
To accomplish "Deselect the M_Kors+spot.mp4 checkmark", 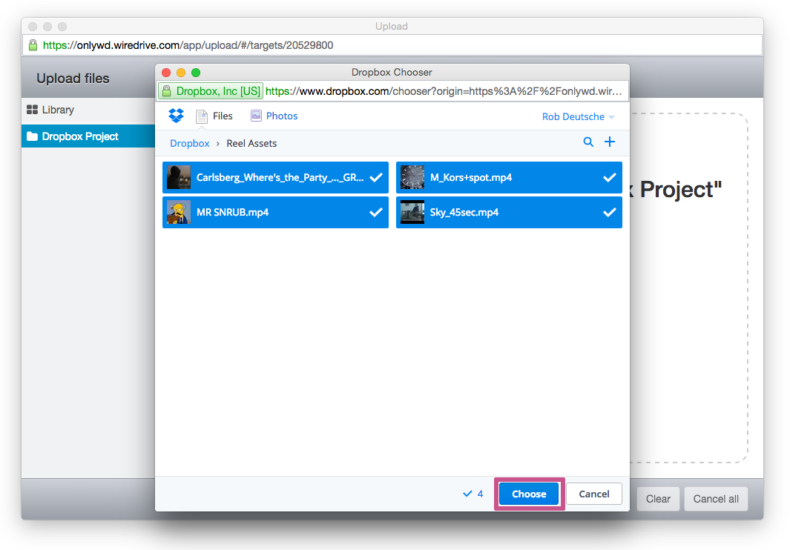I will [610, 177].
